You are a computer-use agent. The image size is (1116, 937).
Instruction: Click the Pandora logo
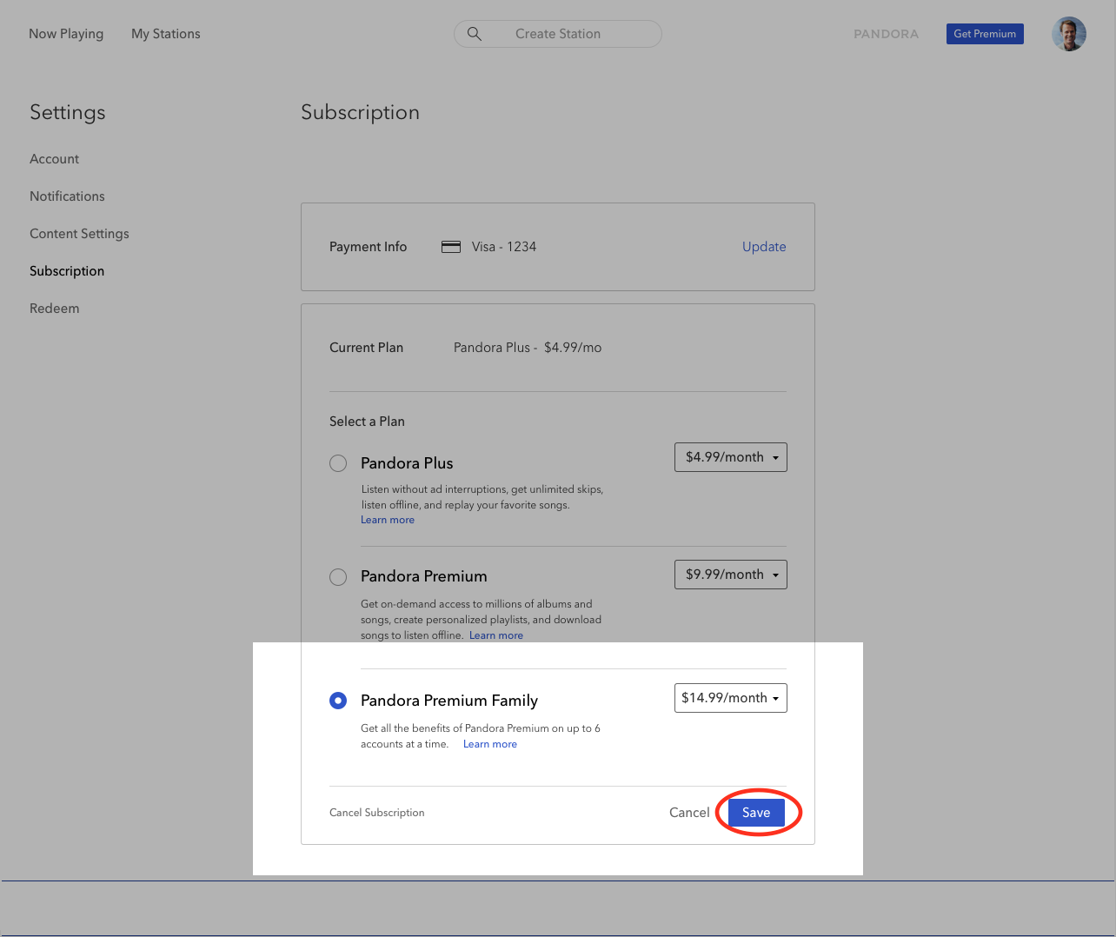pyautogui.click(x=886, y=34)
